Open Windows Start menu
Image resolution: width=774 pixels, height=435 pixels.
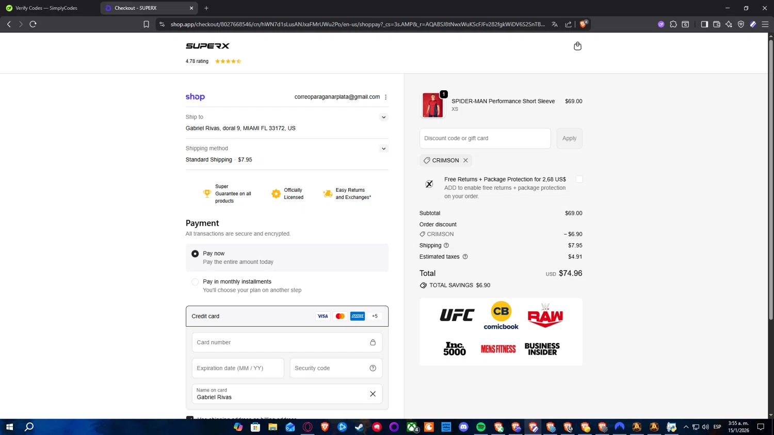pos(9,427)
